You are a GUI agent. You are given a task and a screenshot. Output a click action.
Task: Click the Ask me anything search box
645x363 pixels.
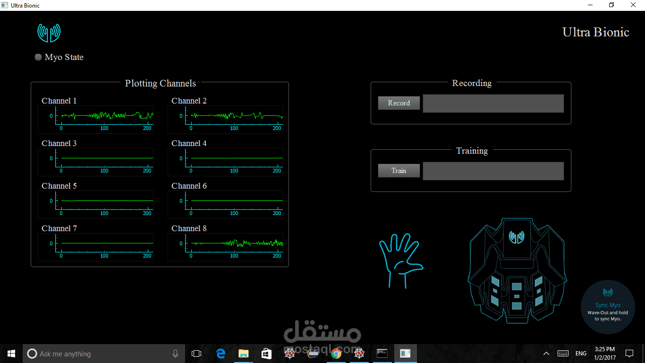94,353
